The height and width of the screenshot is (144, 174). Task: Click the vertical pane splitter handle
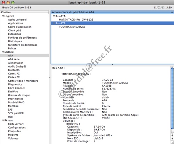(50, 77)
